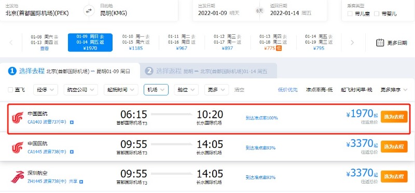
Task: Expand the 航空公司 filter dropdown
Action: 81,90
